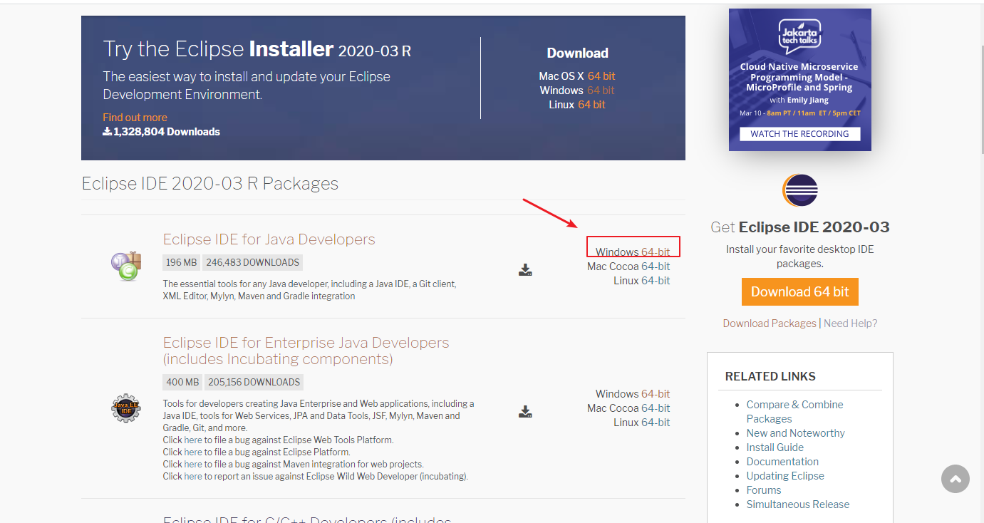
Task: Click Need Help? next to Download Packages
Action: tap(850, 323)
